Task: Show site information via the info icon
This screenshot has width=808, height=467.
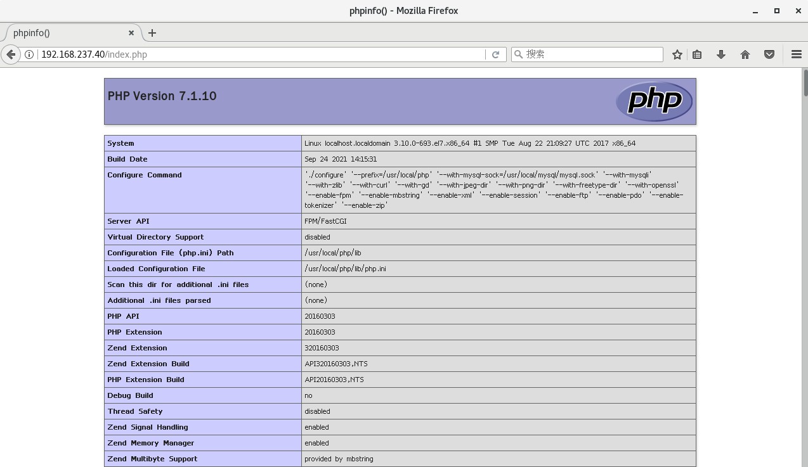Action: click(x=29, y=54)
